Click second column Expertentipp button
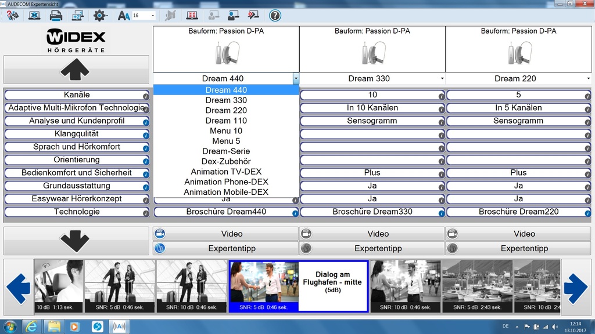Screen dimensions: 595x334 (372, 248)
